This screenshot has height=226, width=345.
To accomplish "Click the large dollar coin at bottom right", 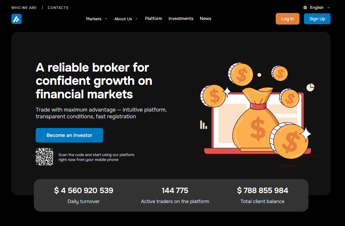I will [x=290, y=141].
